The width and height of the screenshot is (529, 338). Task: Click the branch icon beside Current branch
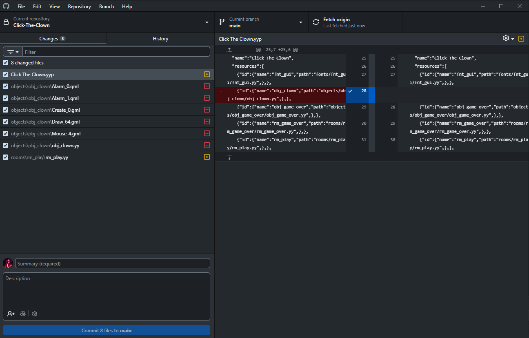click(x=222, y=22)
